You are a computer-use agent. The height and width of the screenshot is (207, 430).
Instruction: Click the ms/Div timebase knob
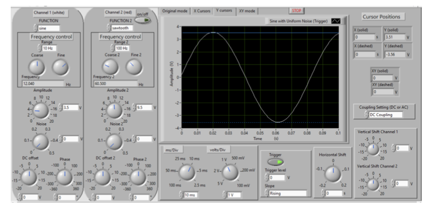(187, 172)
